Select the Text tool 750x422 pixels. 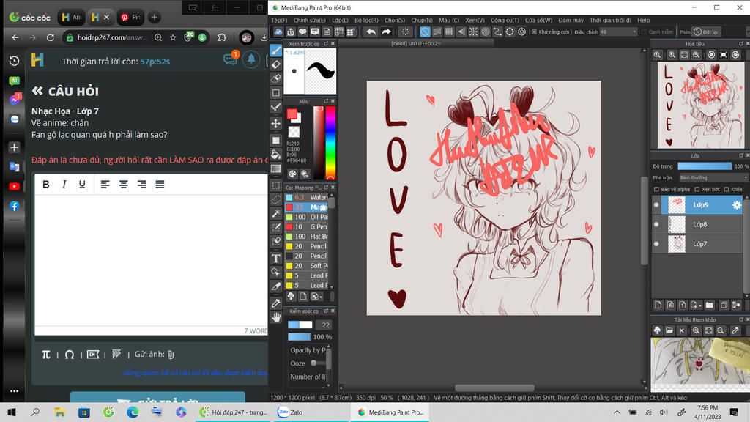point(276,259)
